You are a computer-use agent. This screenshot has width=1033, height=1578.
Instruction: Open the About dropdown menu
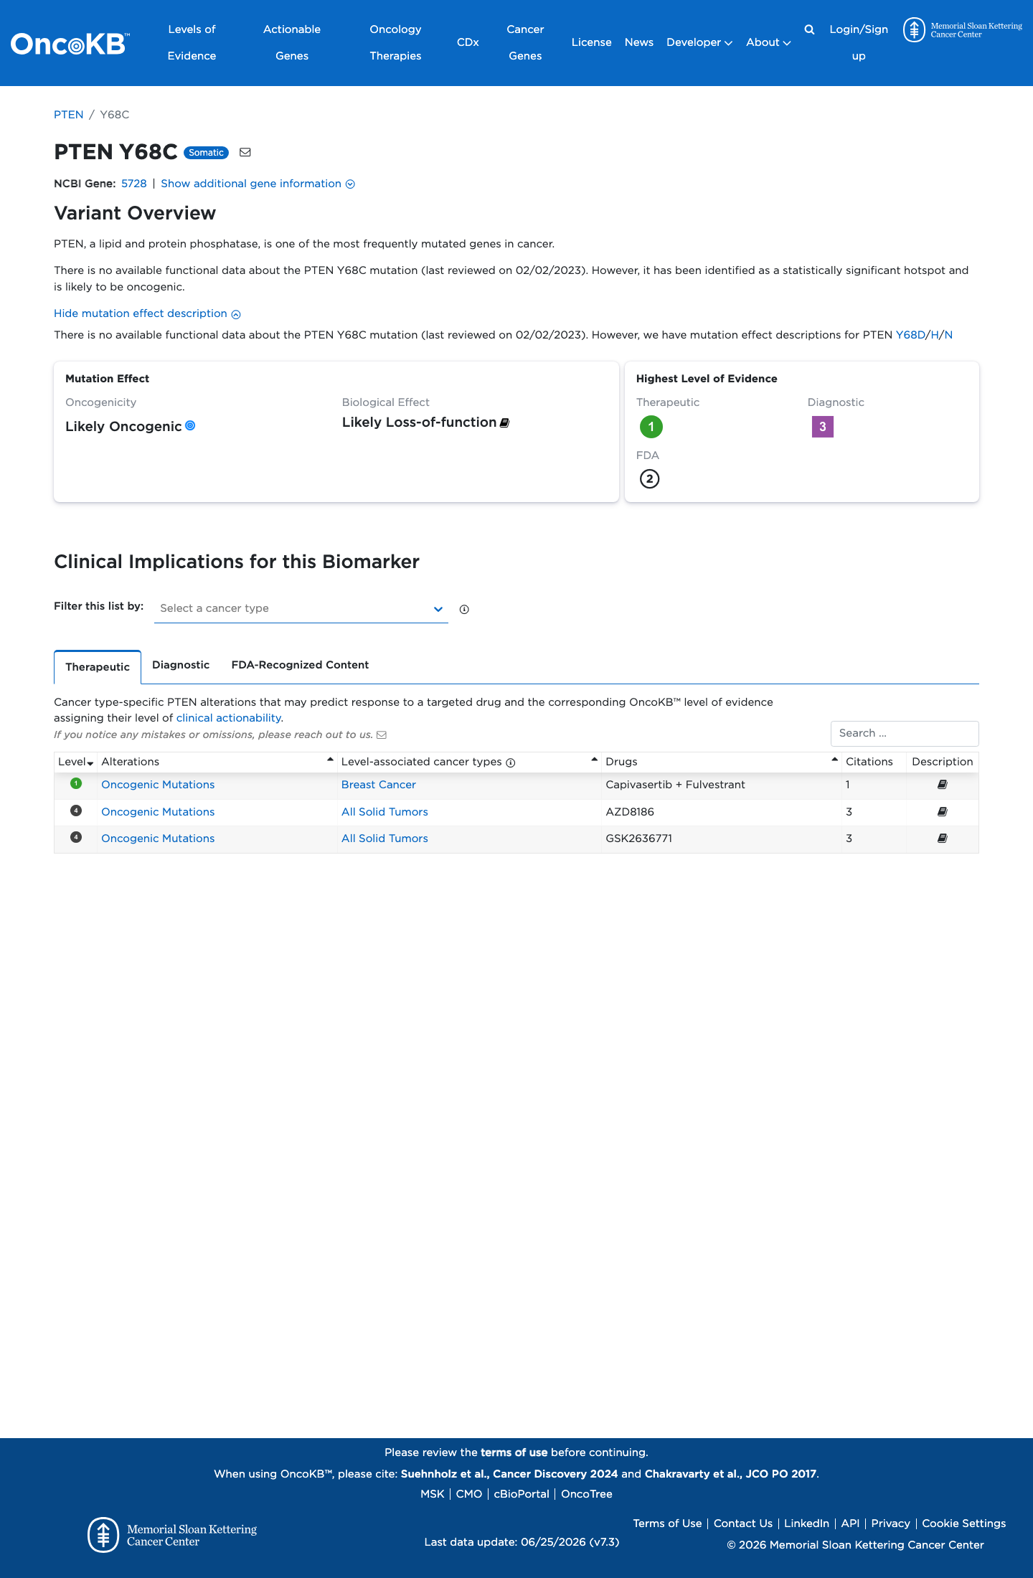[x=768, y=42]
